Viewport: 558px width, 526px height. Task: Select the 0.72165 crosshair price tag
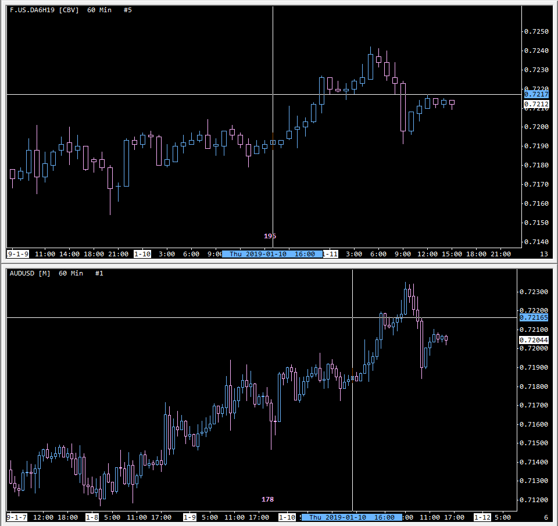(534, 317)
